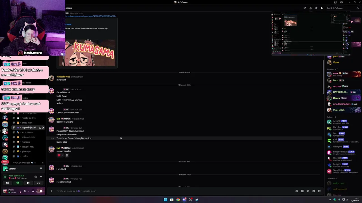Open the emoji picker smiley
The image size is (362, 203).
pos(313,191)
